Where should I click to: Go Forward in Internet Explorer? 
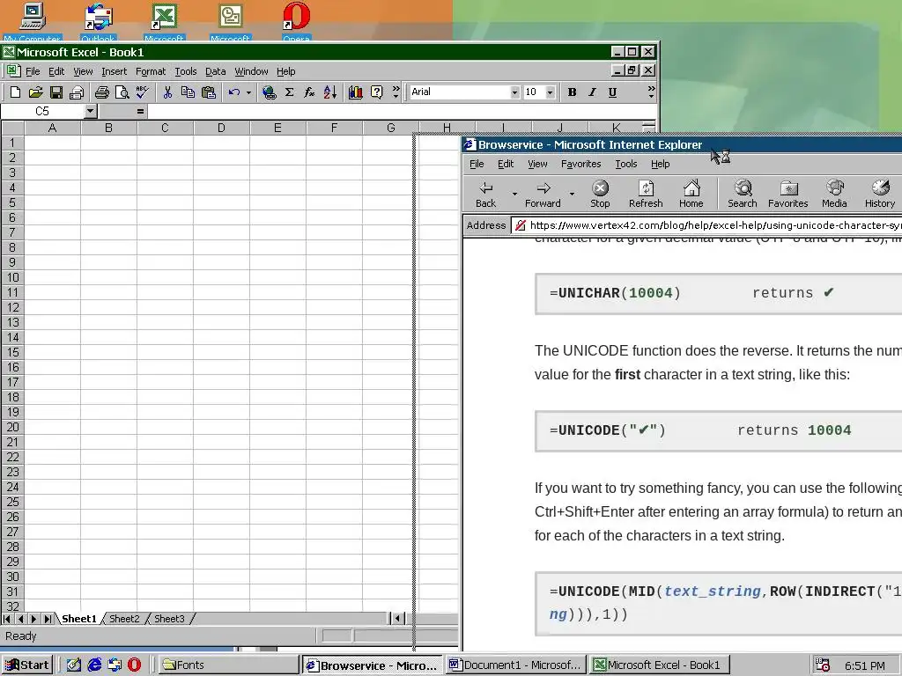543,195
